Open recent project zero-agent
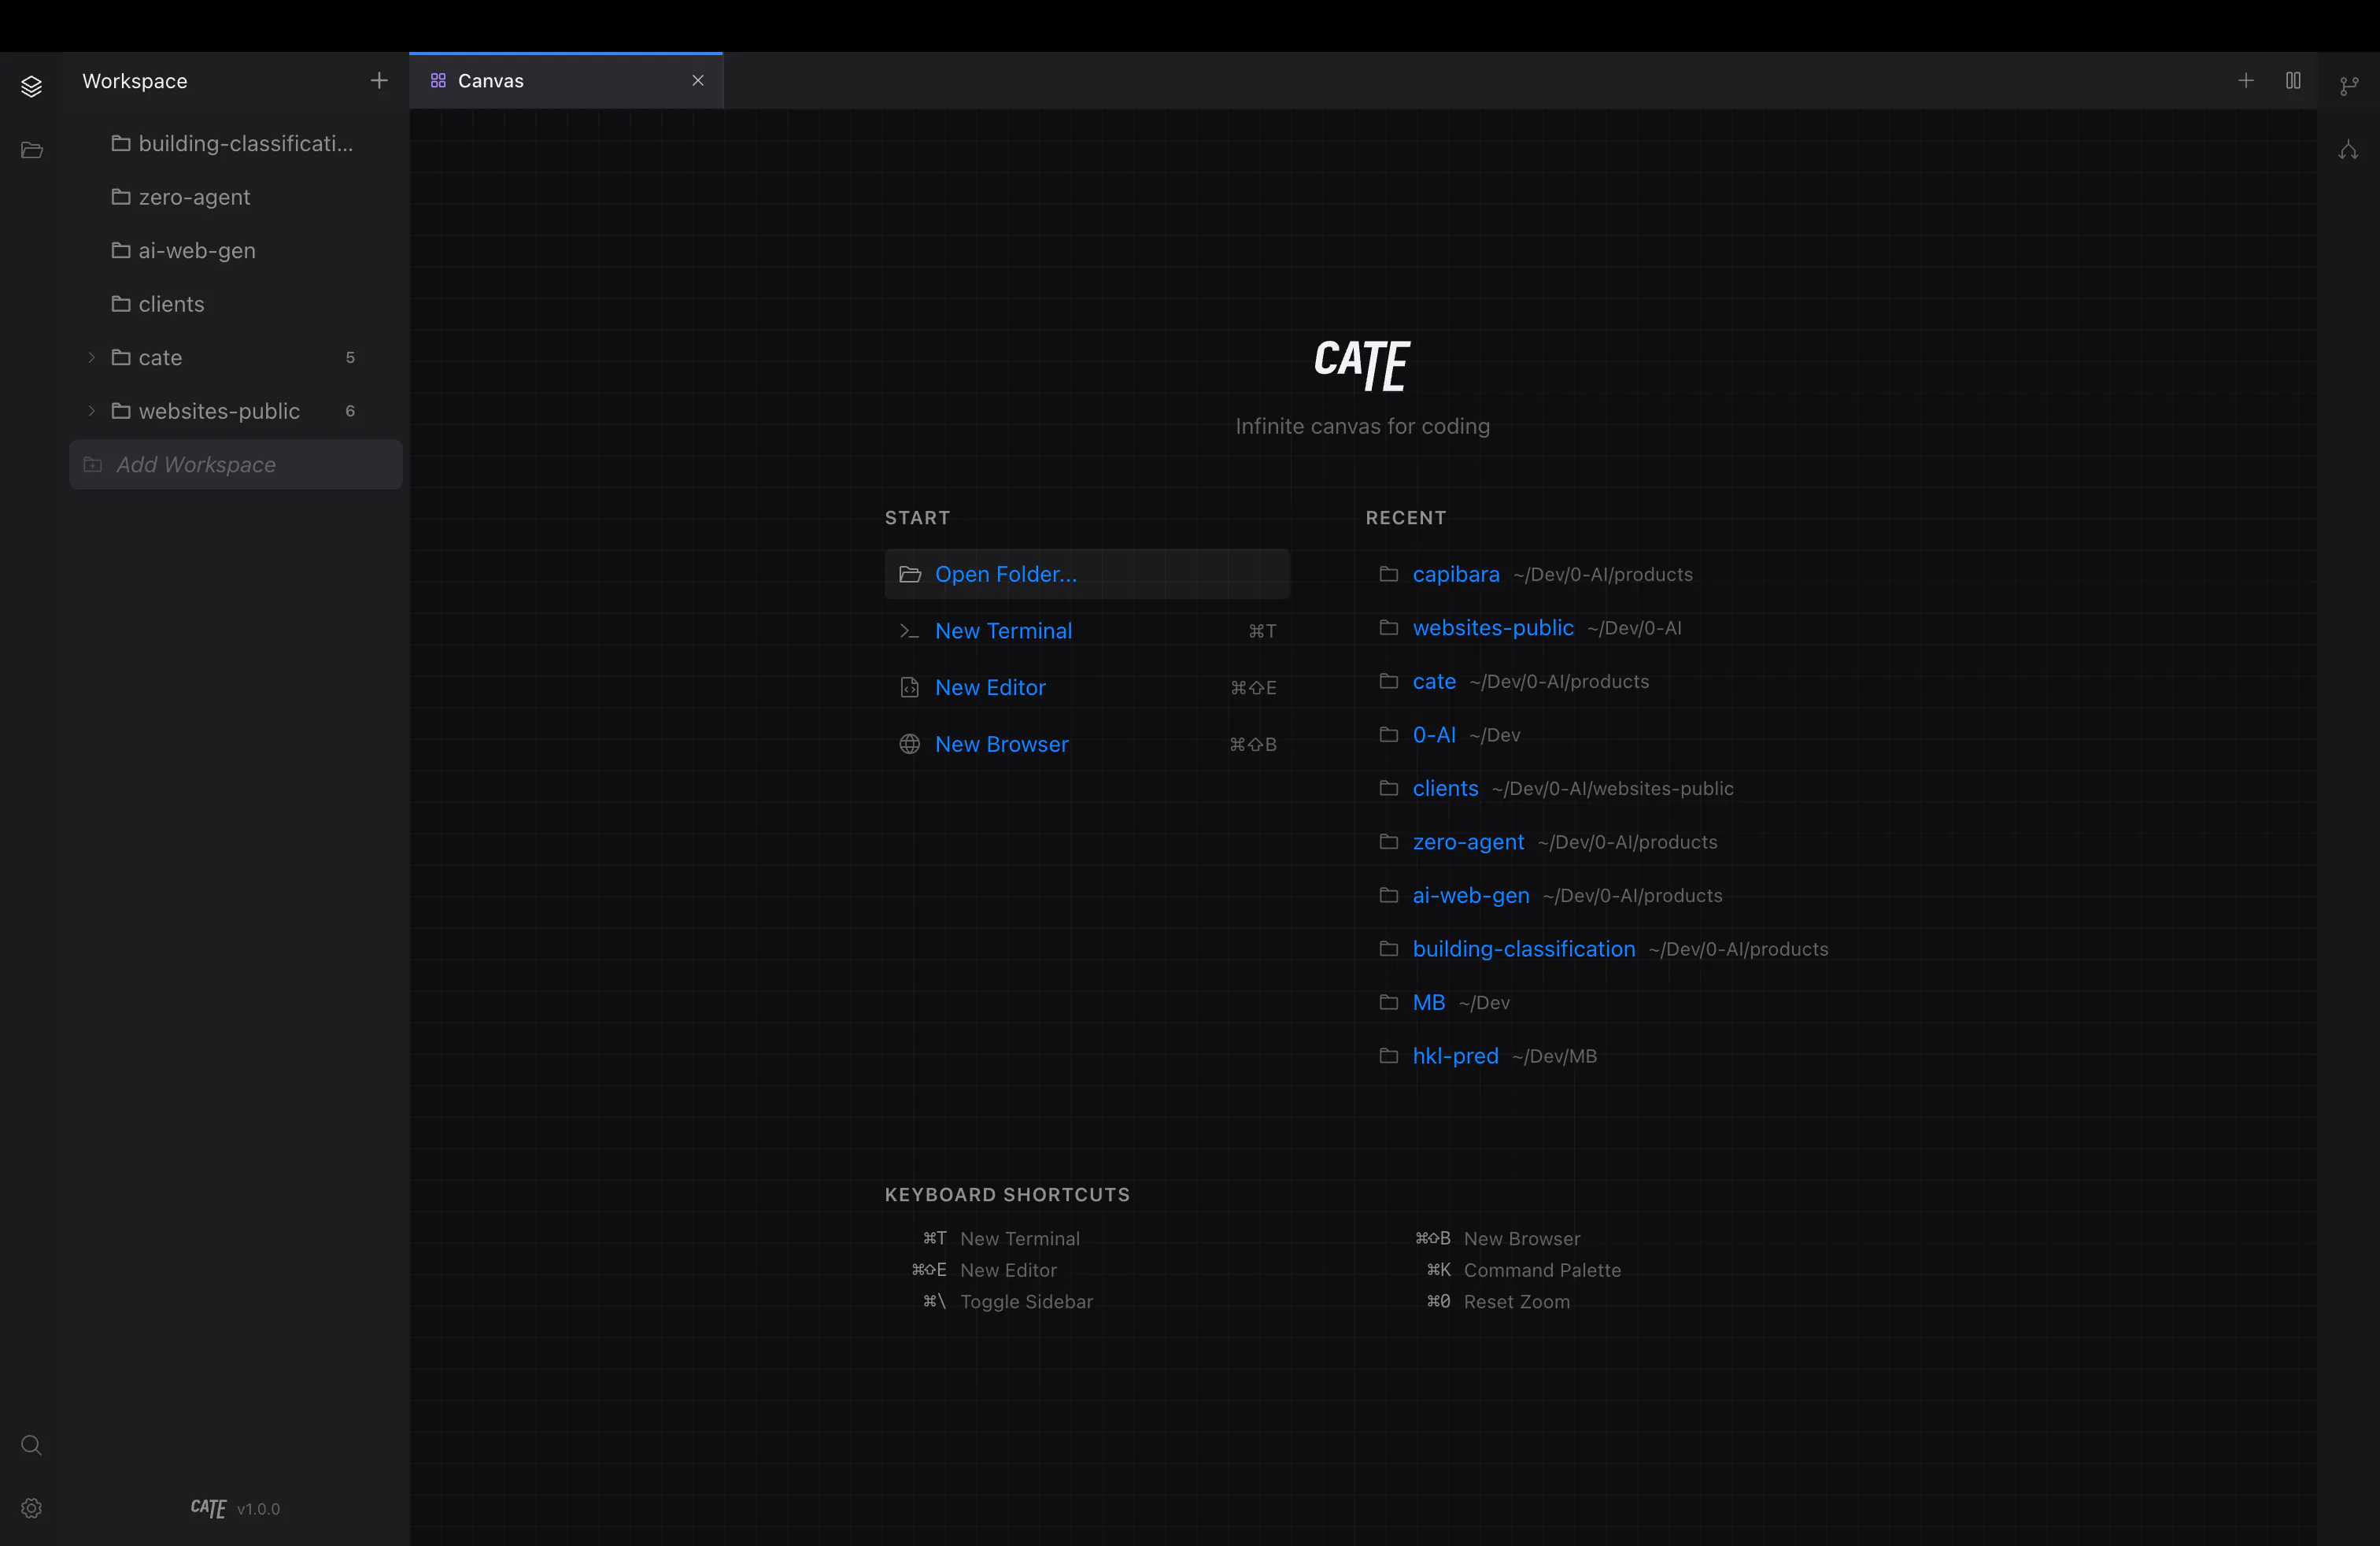The width and height of the screenshot is (2380, 1546). [1468, 842]
